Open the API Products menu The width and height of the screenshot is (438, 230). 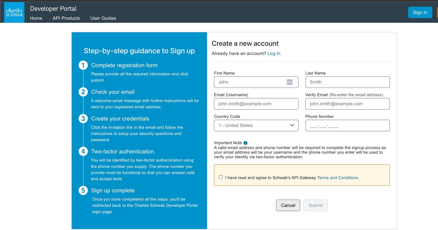[66, 18]
